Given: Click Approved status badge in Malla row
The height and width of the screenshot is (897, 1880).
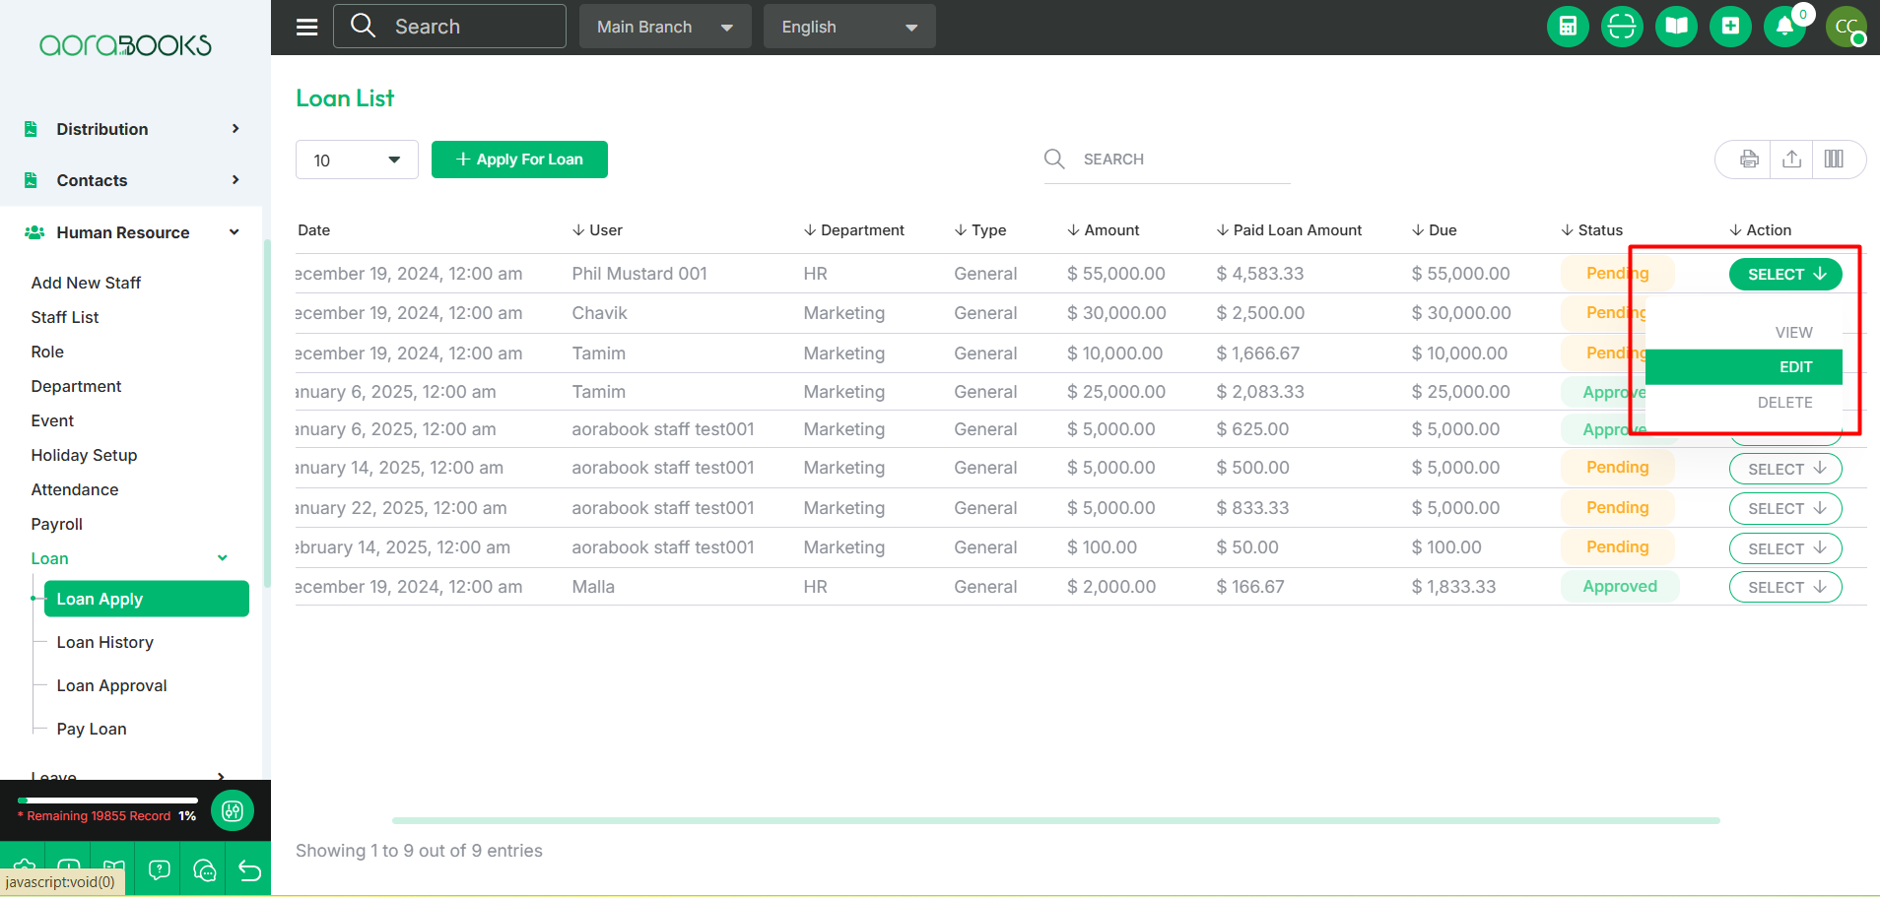Looking at the screenshot, I should tap(1620, 587).
